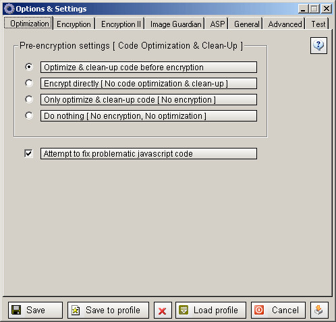This screenshot has width=336, height=322.
Task: Switch to the Image Guardian tab
Action: (175, 24)
